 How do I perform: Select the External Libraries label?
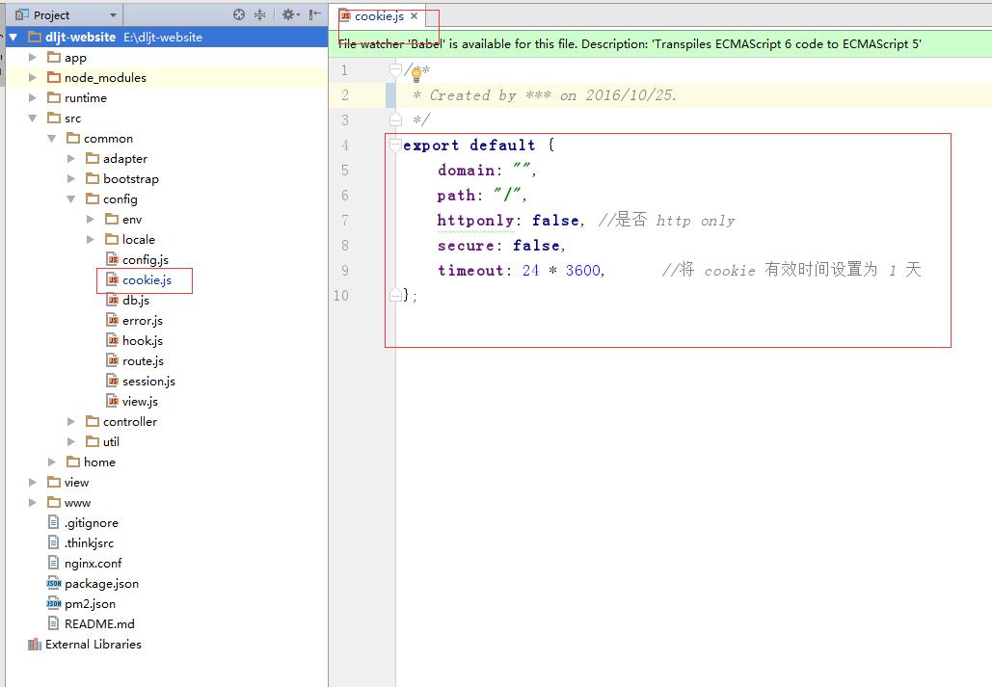[94, 644]
